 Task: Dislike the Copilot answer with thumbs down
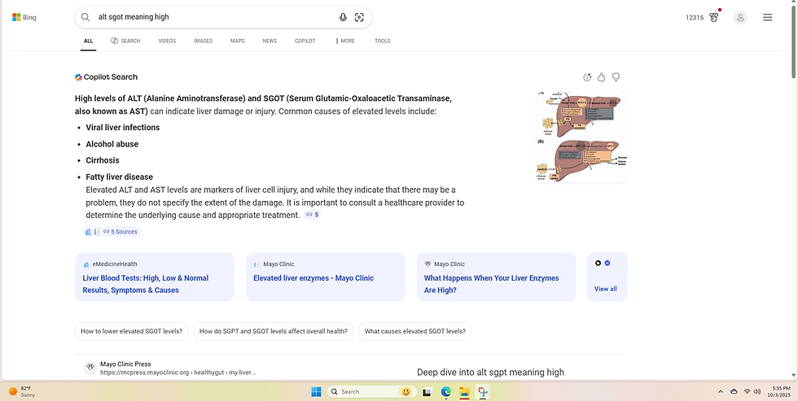(616, 77)
